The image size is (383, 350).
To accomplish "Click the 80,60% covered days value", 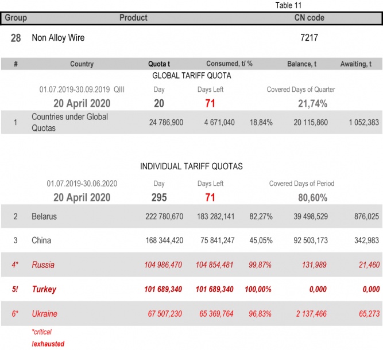I will 312,197.
